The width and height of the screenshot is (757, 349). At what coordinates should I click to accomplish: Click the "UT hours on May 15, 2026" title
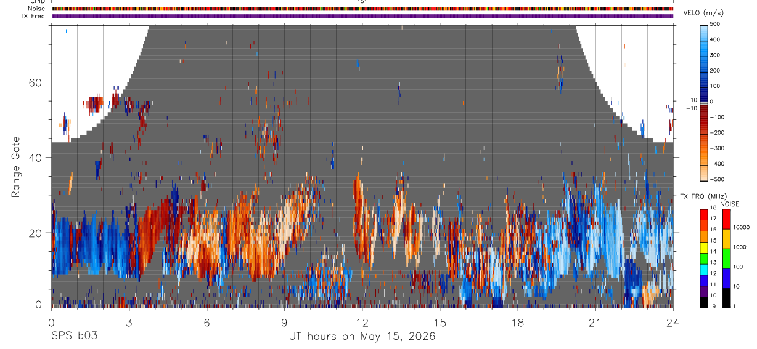pos(362,337)
